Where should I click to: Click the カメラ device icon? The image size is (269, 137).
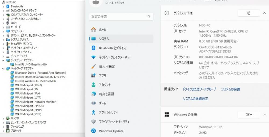click(8, 23)
